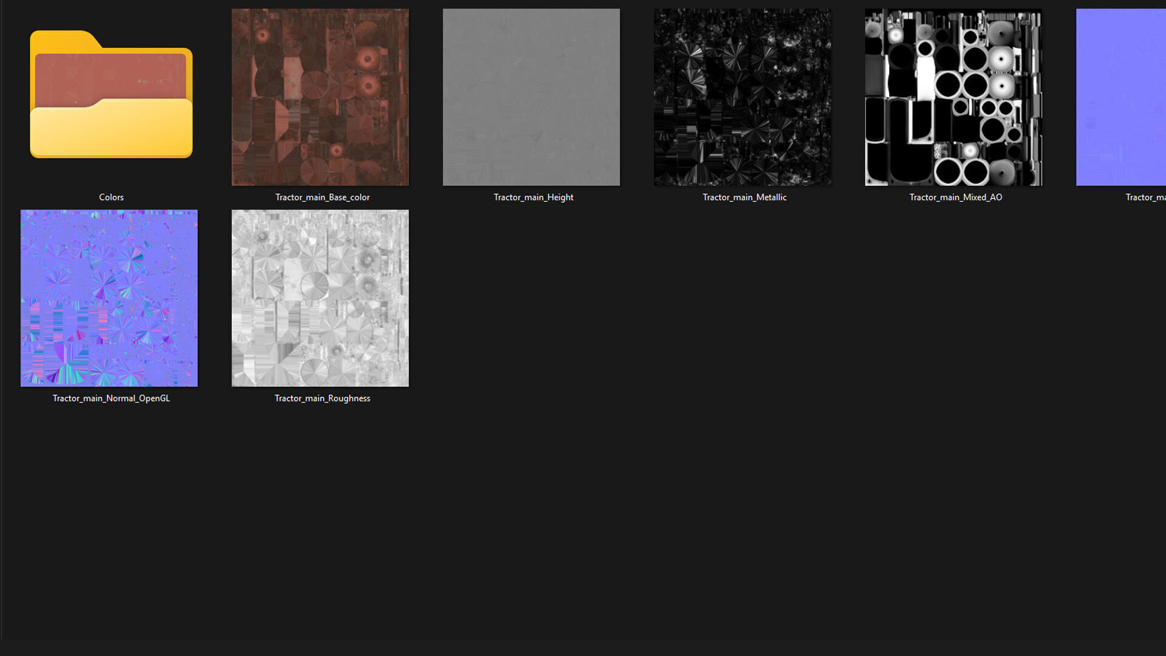1166x656 pixels.
Task: Click the Tractor_main_Normal_OpenGL filename label
Action: pyautogui.click(x=111, y=398)
